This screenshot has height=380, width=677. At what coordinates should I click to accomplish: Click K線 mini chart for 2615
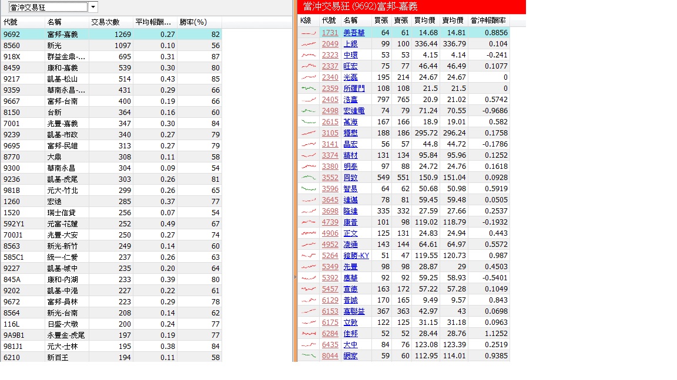pyautogui.click(x=309, y=122)
